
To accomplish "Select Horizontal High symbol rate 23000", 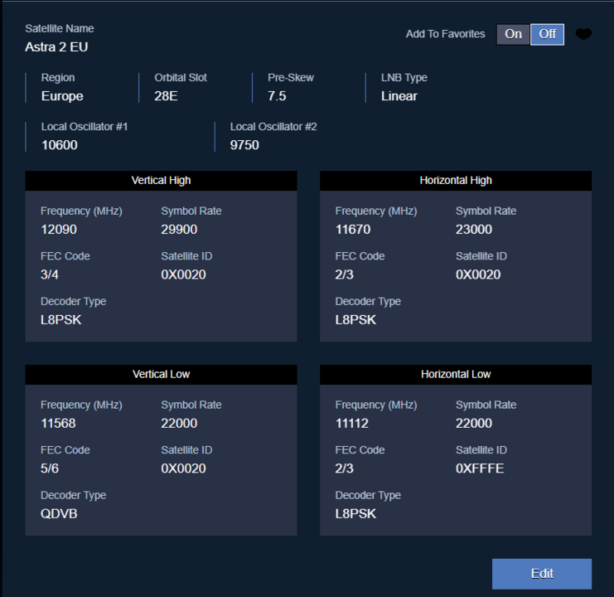I will tap(473, 230).
